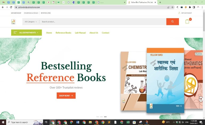Bookmark this page with the star icon
The width and height of the screenshot is (205, 125).
click(x=173, y=7)
